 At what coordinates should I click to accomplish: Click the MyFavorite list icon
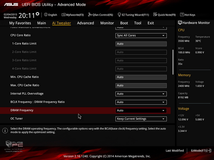point(63,15)
